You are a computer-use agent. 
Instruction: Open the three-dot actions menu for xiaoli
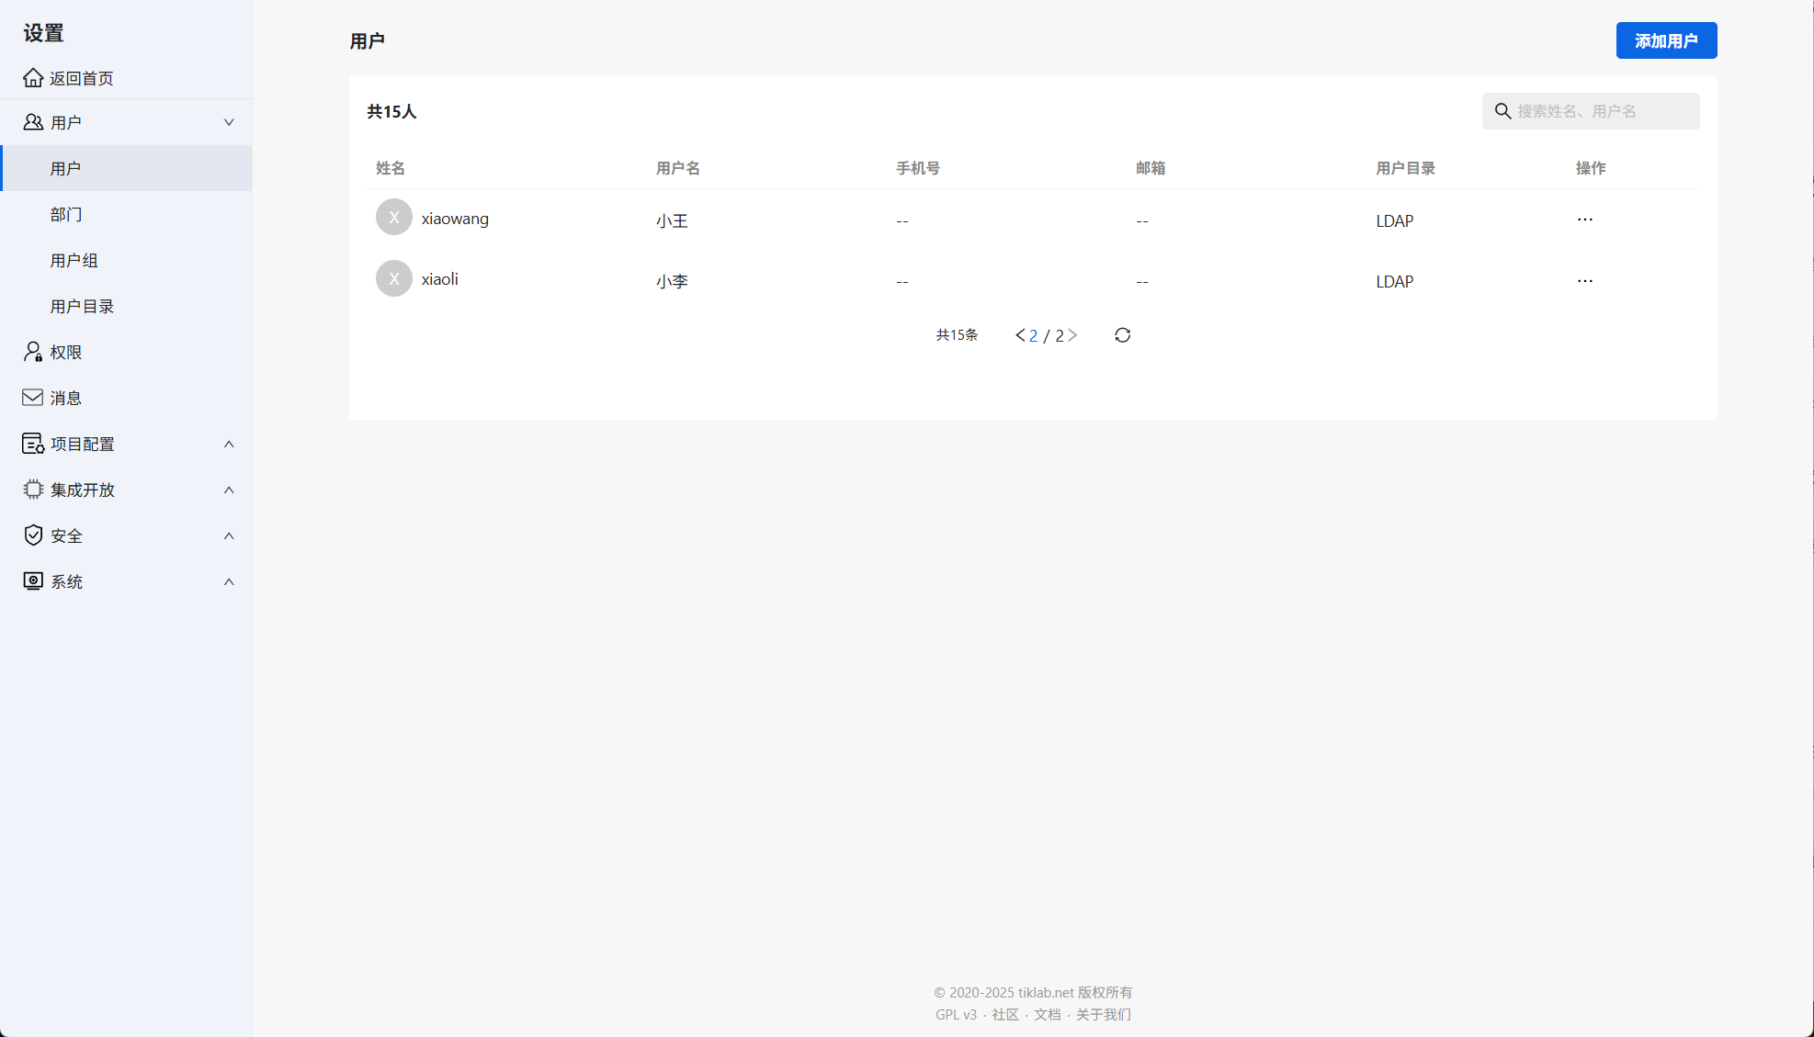[x=1584, y=281]
